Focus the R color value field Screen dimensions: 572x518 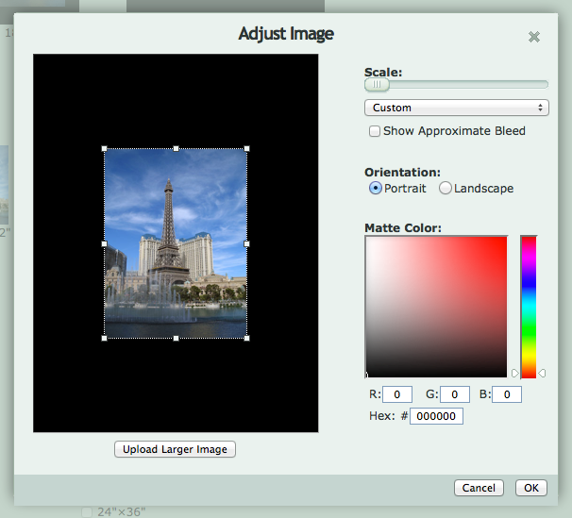(x=397, y=394)
